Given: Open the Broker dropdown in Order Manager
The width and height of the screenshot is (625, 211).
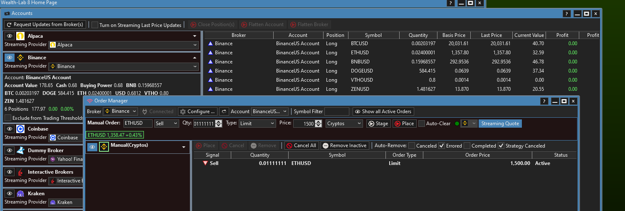Looking at the screenshot, I should pyautogui.click(x=120, y=111).
